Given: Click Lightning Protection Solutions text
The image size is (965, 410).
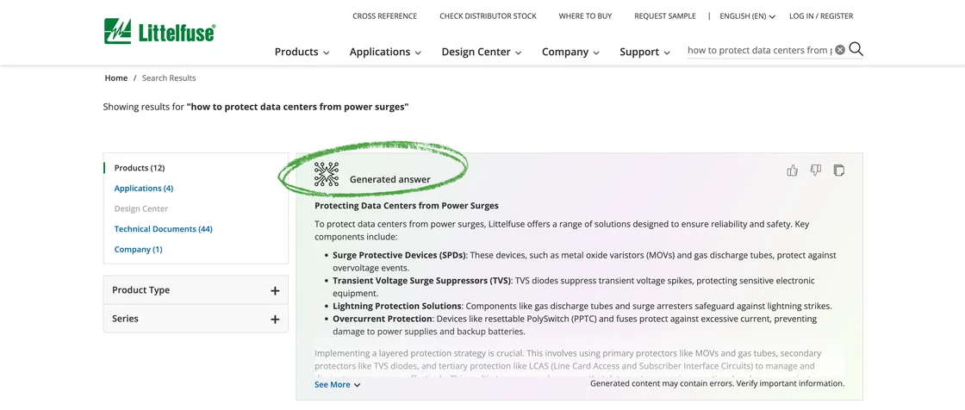Looking at the screenshot, I should pyautogui.click(x=397, y=306).
